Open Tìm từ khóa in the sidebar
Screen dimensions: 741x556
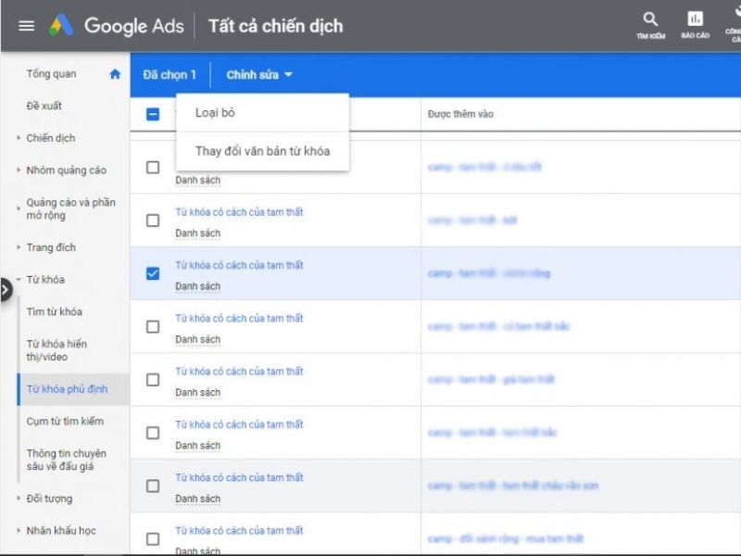(55, 311)
